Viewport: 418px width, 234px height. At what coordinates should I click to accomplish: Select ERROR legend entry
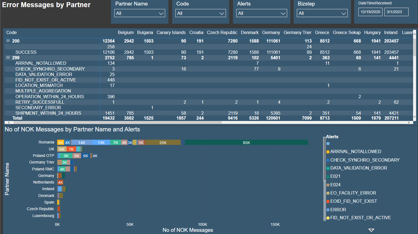(336, 210)
